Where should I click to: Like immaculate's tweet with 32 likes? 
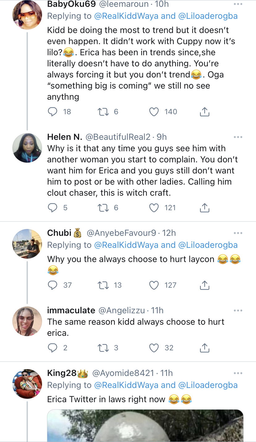tap(154, 348)
